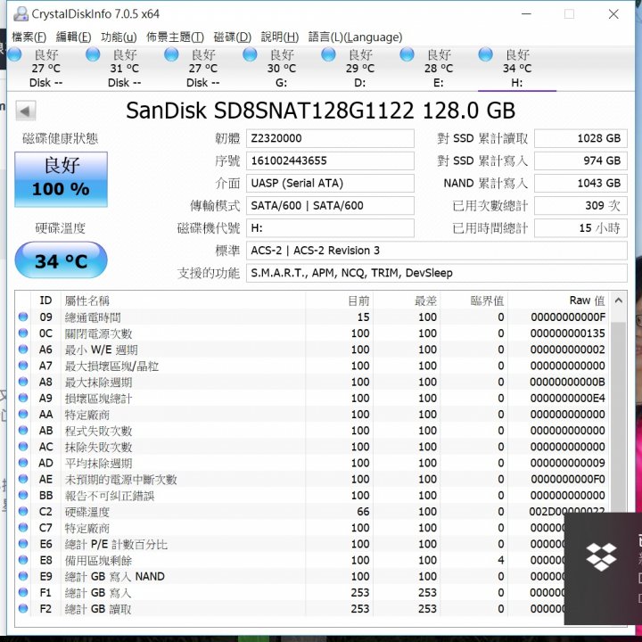The width and height of the screenshot is (642, 642).
Task: Click the SMART list vertical scrollbar thumb
Action: [x=618, y=417]
